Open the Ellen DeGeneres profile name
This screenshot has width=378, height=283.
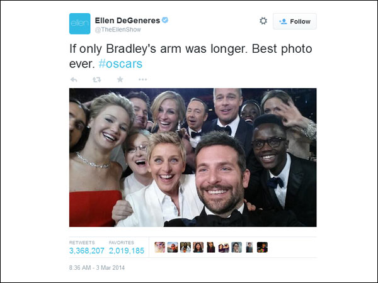point(127,21)
